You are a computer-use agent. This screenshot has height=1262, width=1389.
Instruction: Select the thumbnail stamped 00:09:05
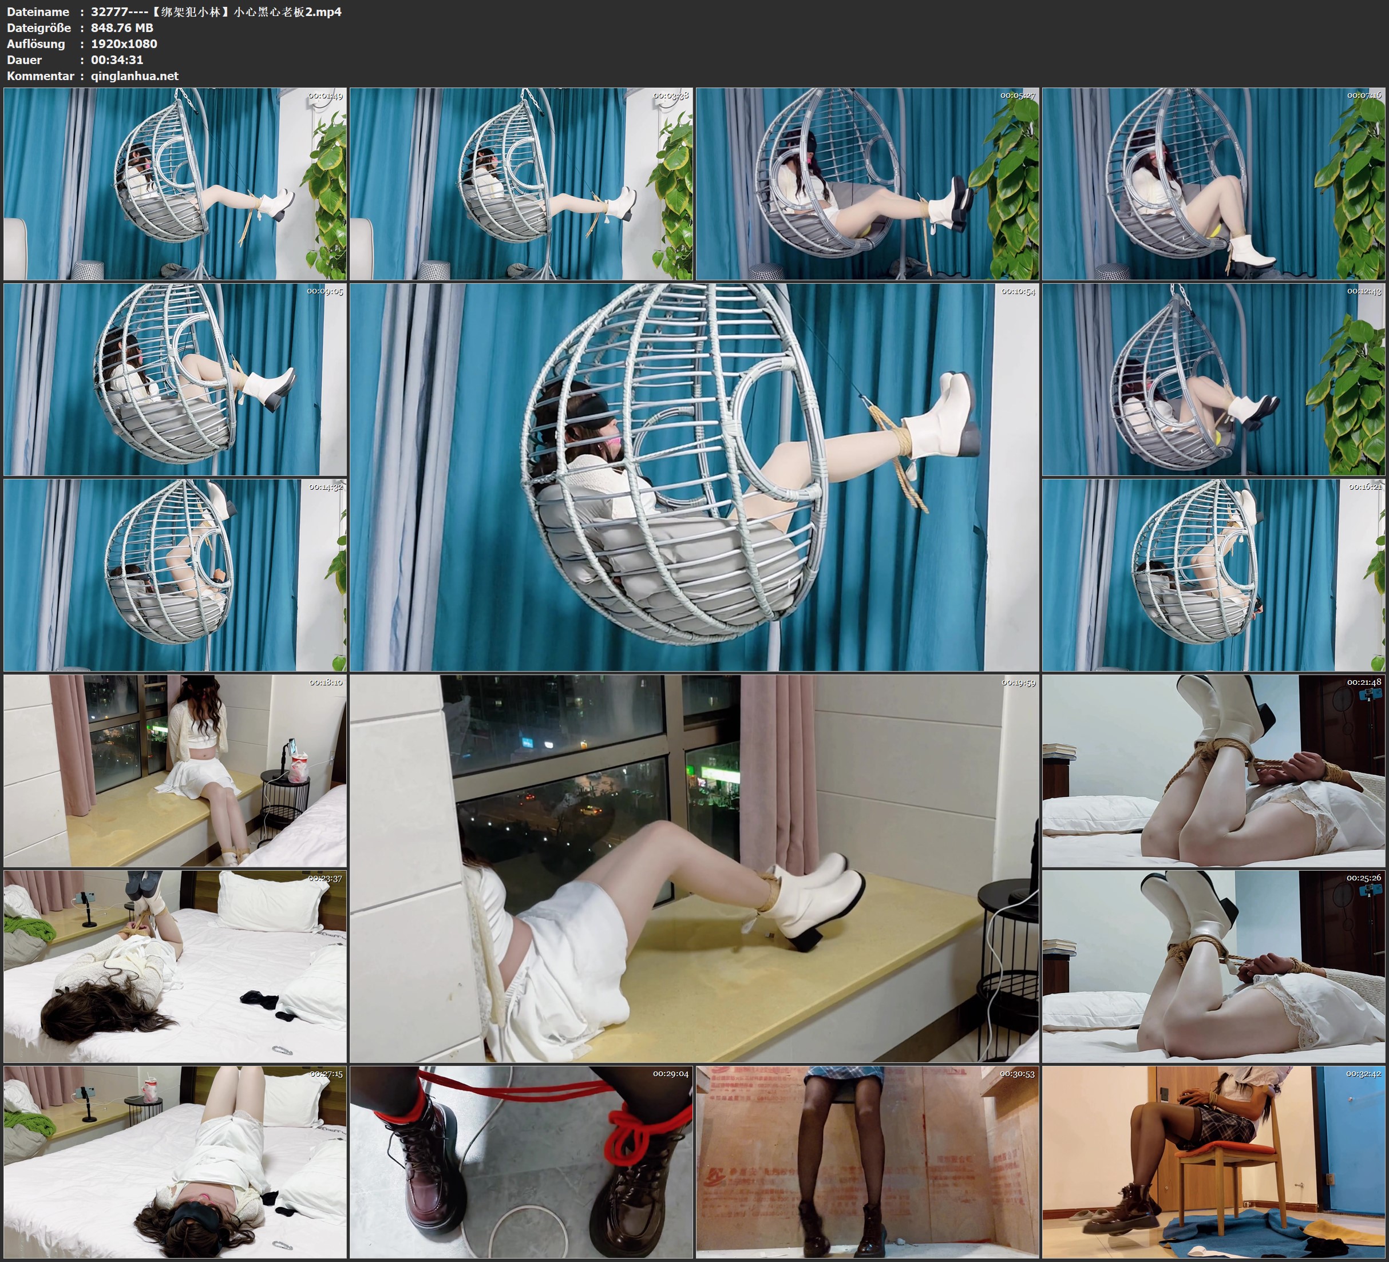[175, 379]
